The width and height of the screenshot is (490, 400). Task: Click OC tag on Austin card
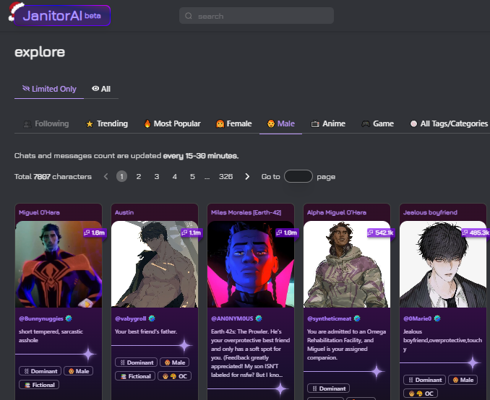[x=175, y=376]
